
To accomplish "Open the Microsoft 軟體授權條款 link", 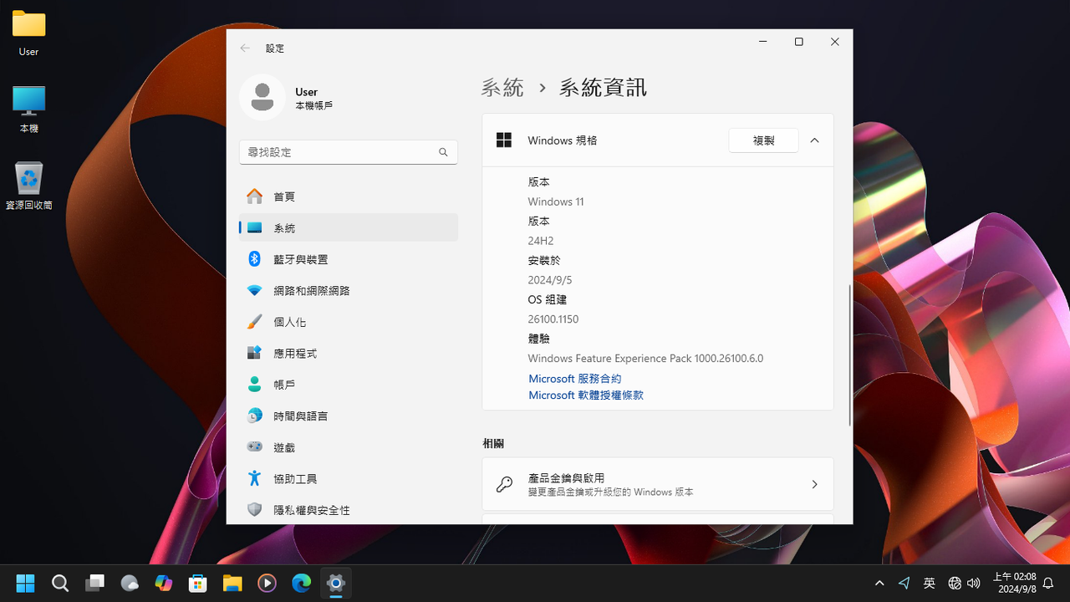I will [586, 395].
